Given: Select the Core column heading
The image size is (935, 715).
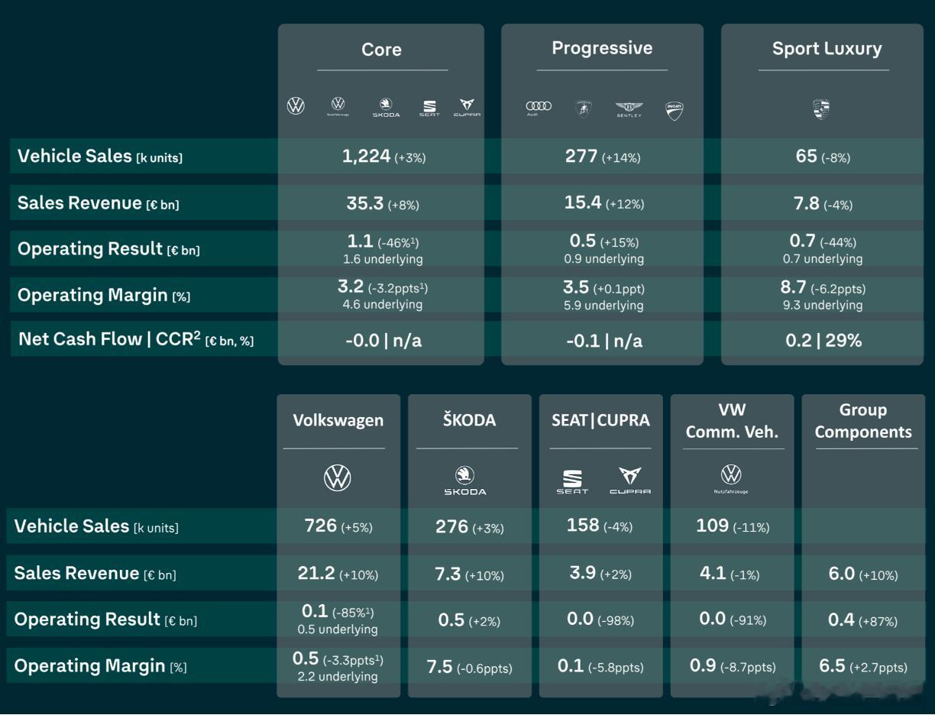Looking at the screenshot, I should click(381, 50).
